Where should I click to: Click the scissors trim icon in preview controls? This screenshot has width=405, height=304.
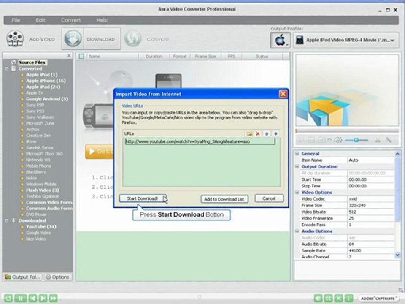tap(378, 140)
